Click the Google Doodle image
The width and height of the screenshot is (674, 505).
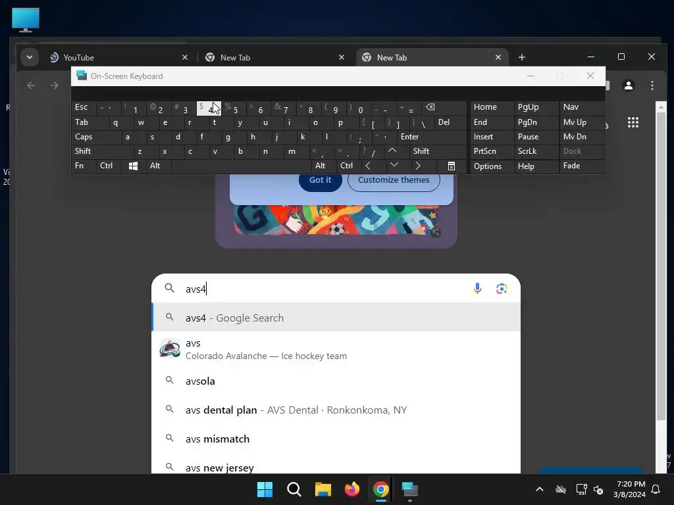click(x=336, y=220)
